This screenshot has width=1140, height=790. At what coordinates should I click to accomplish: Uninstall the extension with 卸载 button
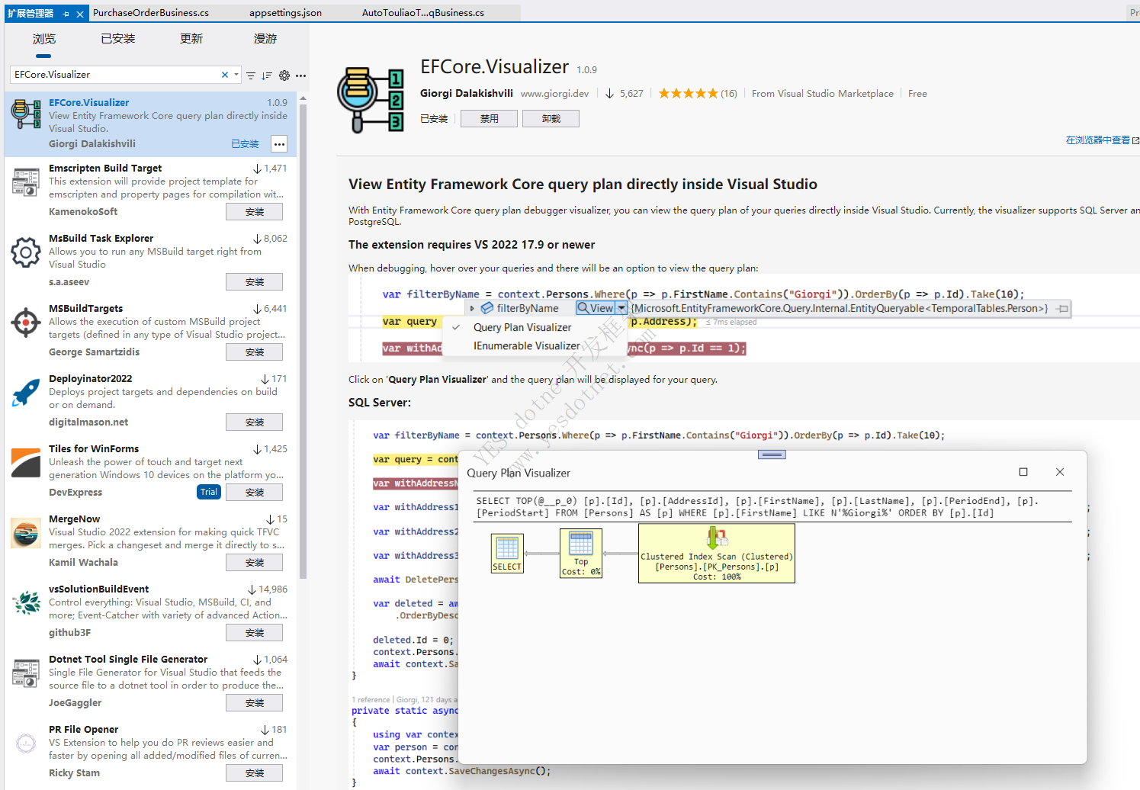[551, 119]
